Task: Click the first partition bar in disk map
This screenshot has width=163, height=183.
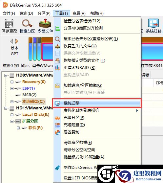Action: tap(31, 49)
